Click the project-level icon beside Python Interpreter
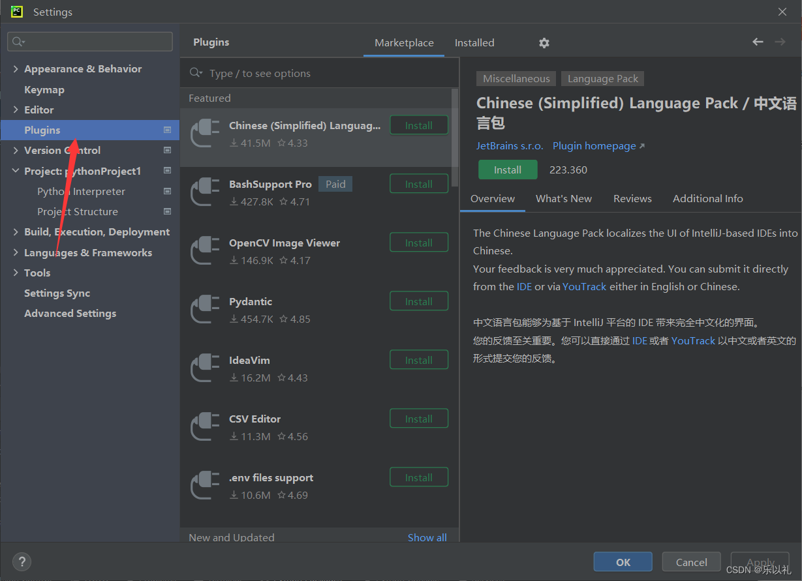Image resolution: width=802 pixels, height=581 pixels. click(x=167, y=191)
